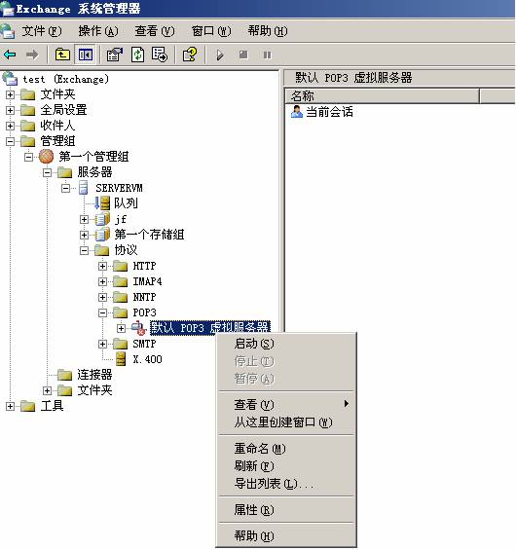Choose 从这里创建窗口(W)

pos(286,422)
